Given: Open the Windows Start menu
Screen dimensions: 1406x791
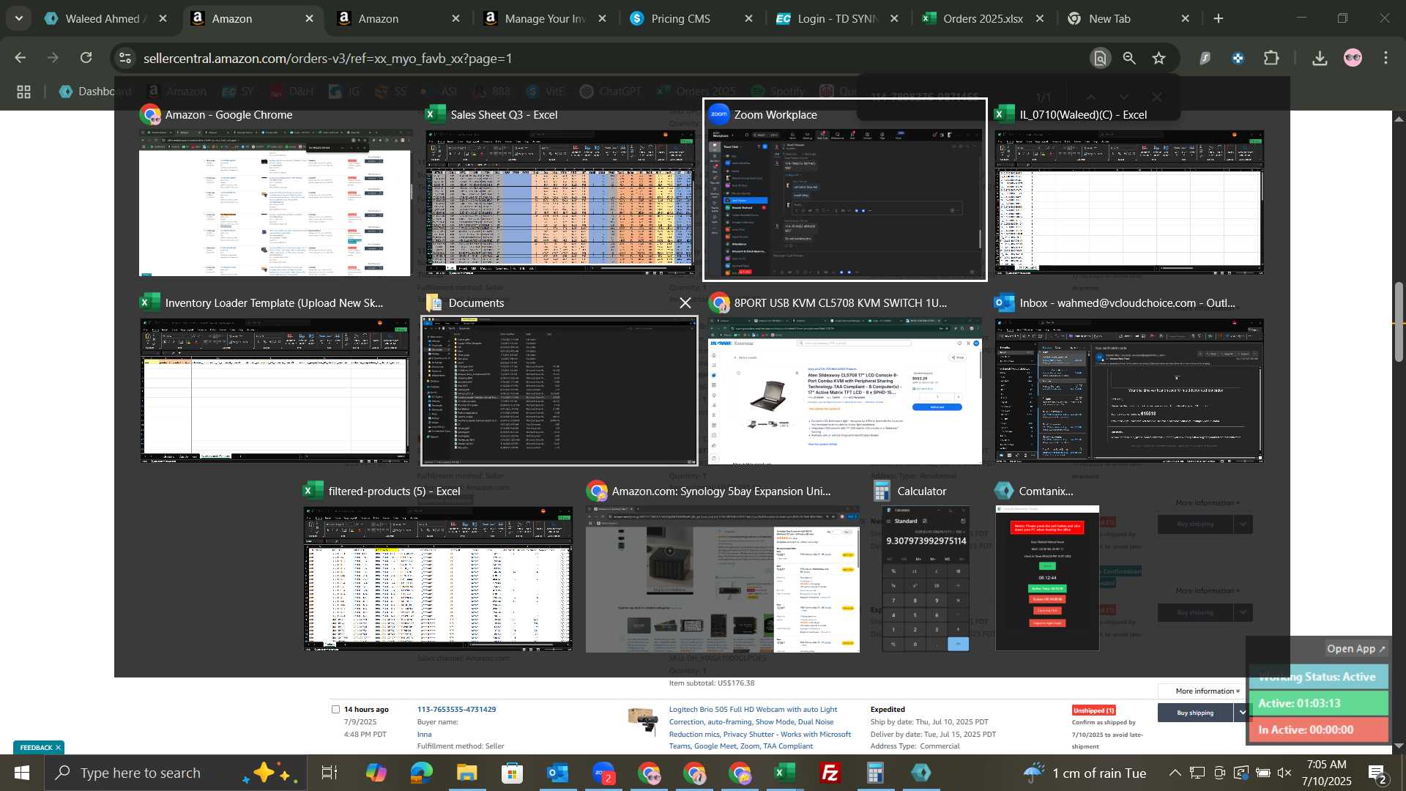Looking at the screenshot, I should point(21,773).
